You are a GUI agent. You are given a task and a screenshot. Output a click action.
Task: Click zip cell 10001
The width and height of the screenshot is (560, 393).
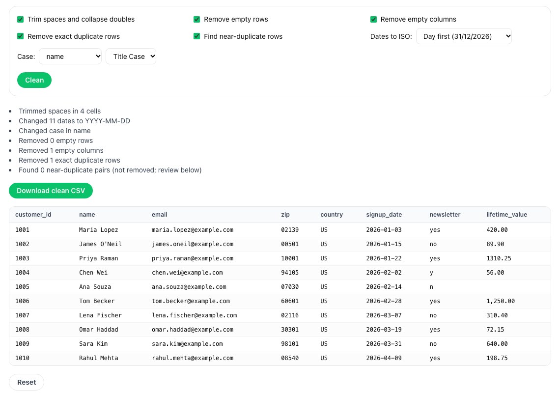pyautogui.click(x=290, y=258)
